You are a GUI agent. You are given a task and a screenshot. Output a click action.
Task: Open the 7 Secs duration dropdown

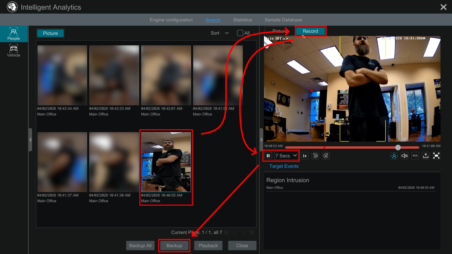click(286, 156)
